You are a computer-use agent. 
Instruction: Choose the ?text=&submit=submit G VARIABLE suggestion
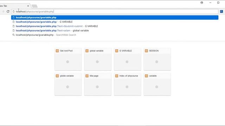coord(115,26)
